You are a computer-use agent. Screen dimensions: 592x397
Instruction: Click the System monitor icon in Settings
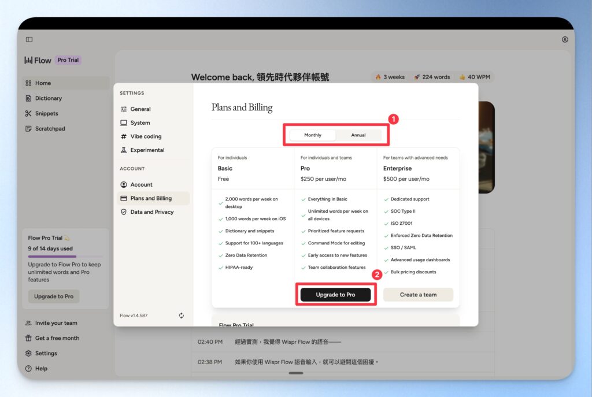click(x=124, y=123)
